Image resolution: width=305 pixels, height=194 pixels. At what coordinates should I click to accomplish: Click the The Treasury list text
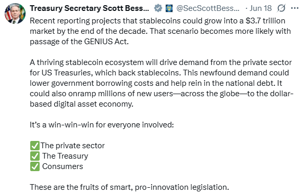(x=65, y=156)
